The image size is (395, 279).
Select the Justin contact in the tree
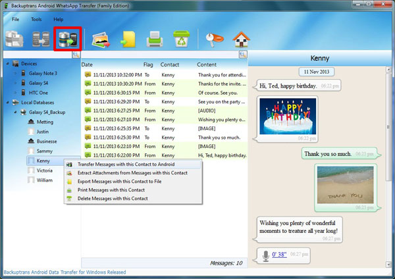43,132
